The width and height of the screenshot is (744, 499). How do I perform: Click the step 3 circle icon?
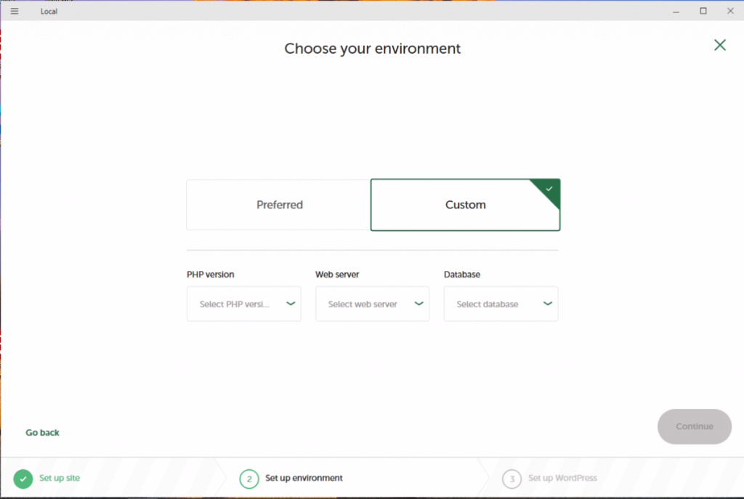pos(511,479)
